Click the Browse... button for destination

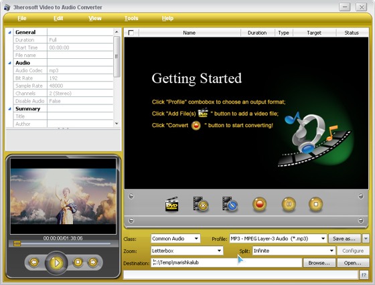tap(319, 263)
